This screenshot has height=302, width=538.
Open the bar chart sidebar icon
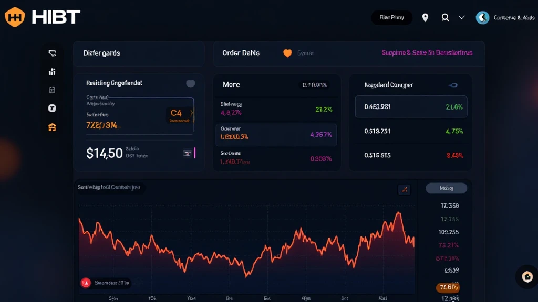[x=52, y=72]
